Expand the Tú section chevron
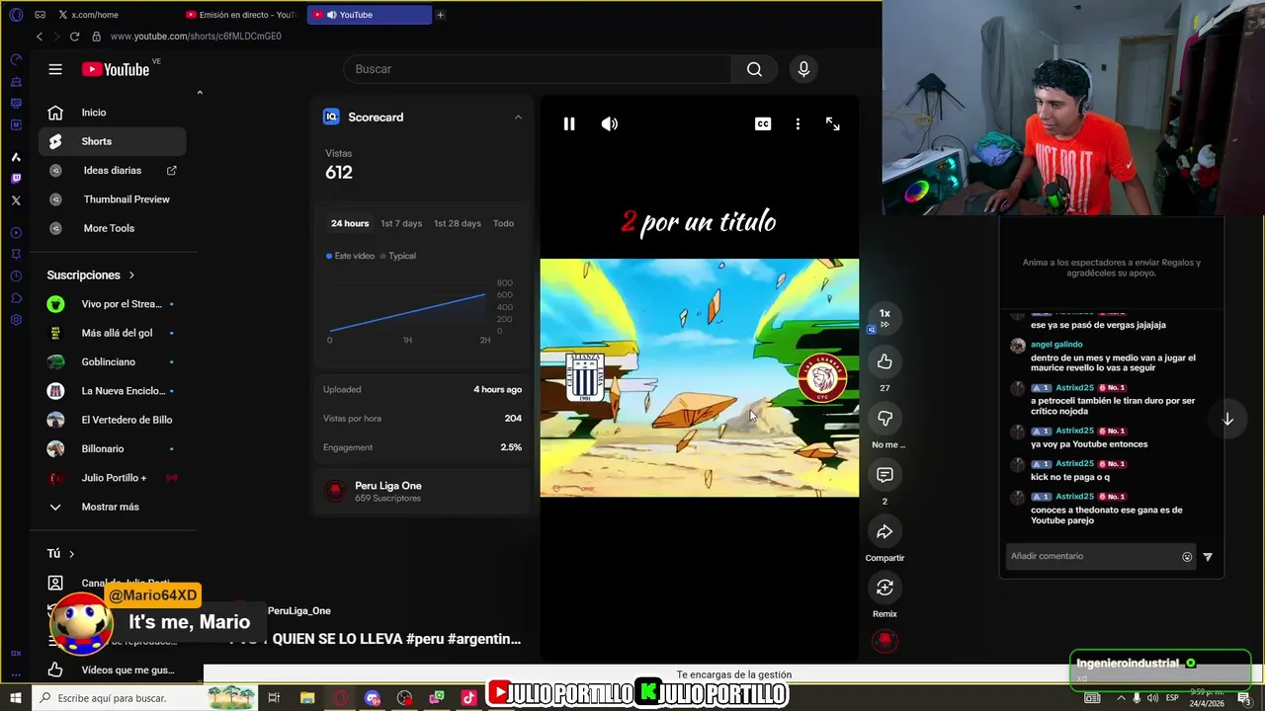 (71, 554)
